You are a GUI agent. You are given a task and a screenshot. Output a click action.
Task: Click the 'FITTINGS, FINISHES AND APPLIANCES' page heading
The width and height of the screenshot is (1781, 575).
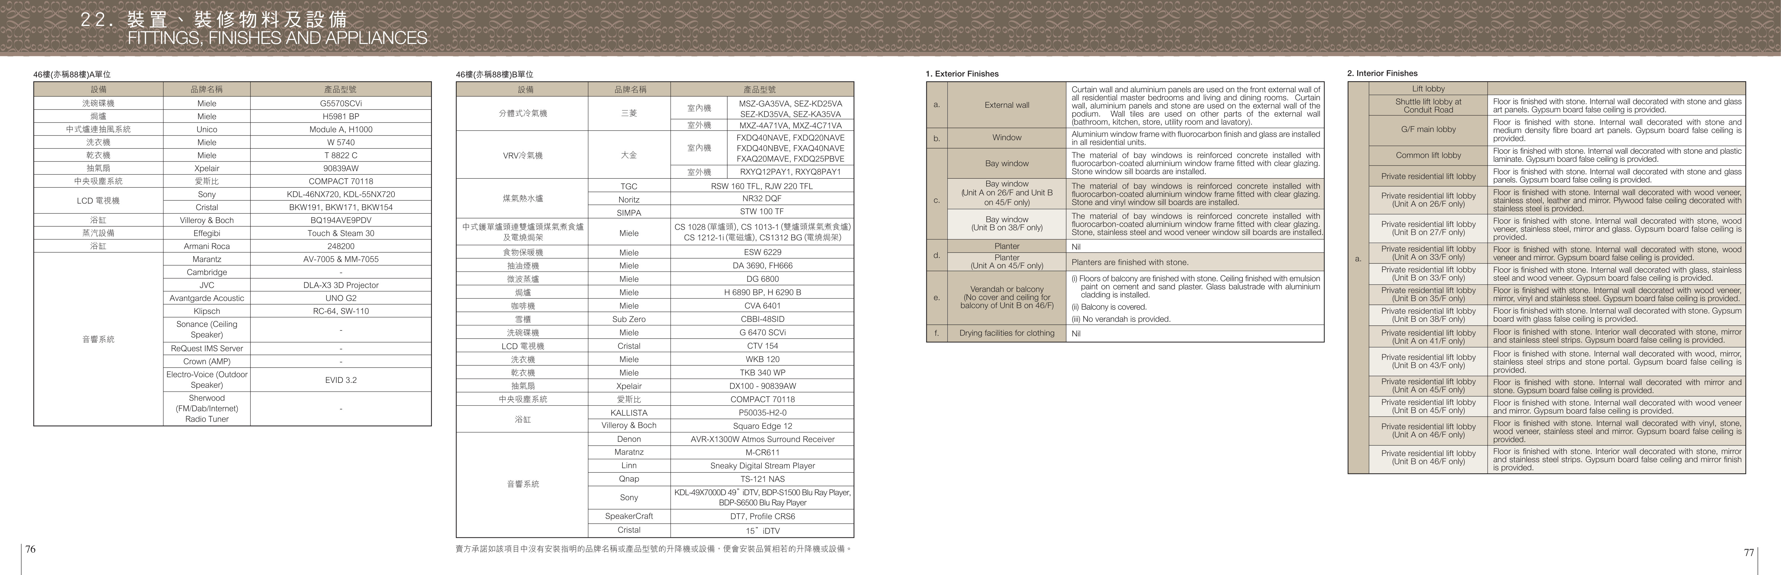tap(277, 38)
